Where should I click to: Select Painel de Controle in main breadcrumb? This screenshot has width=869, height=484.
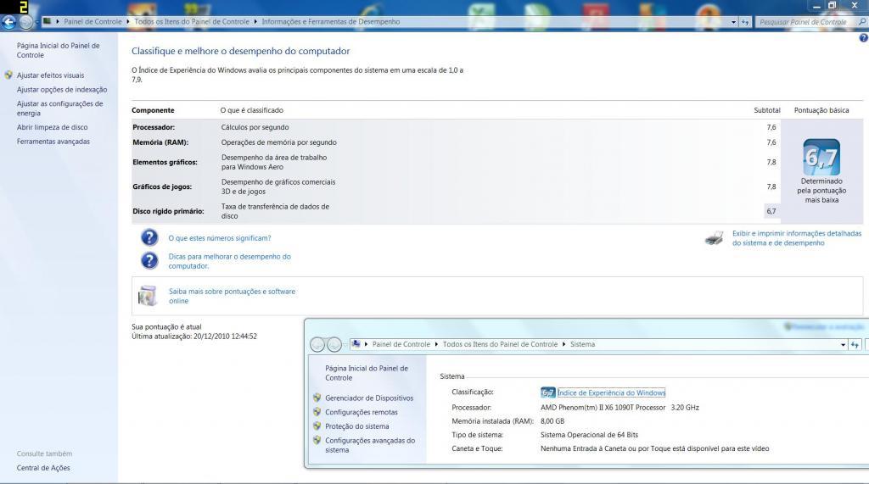point(93,21)
